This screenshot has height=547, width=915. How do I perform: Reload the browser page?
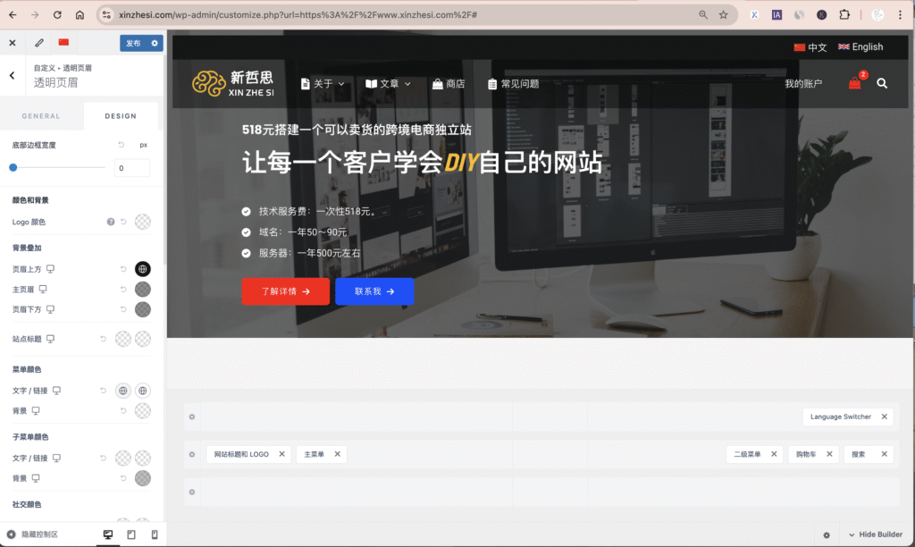click(x=57, y=14)
